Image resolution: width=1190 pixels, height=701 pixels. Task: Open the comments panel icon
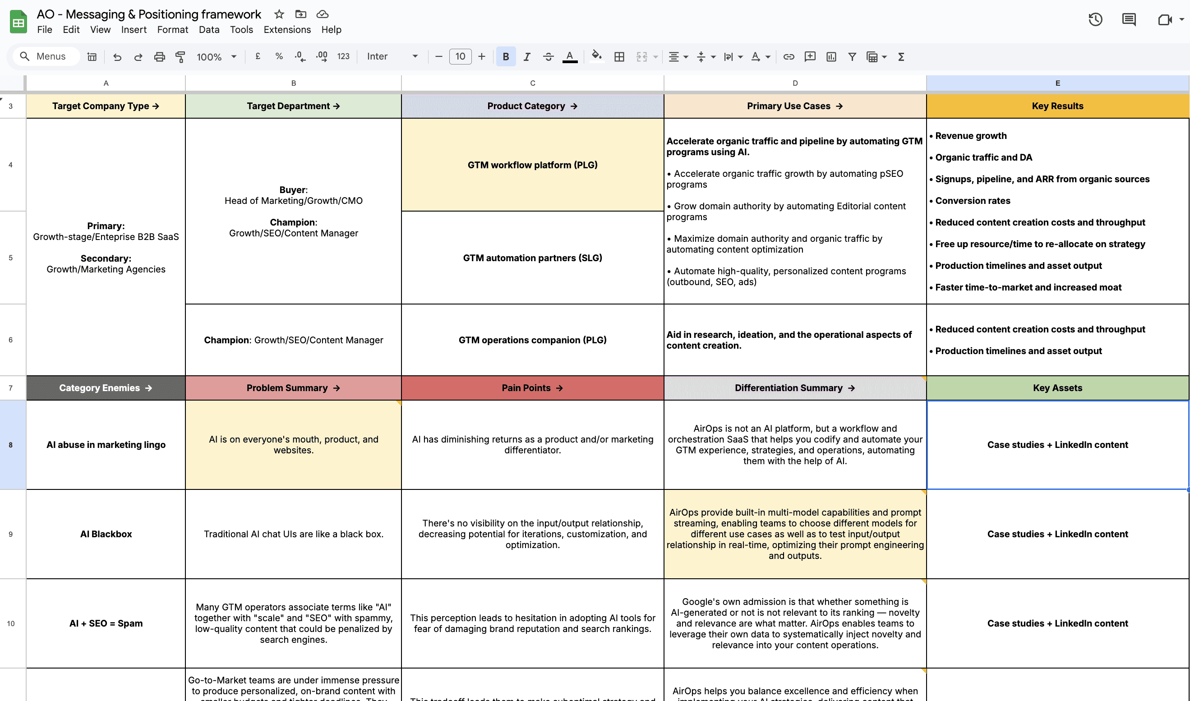pos(1129,20)
